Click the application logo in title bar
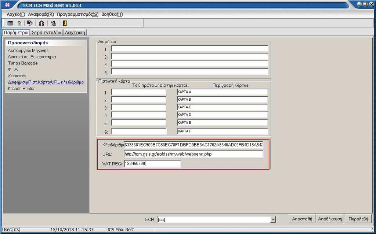The image size is (376, 234). coord(8,5)
